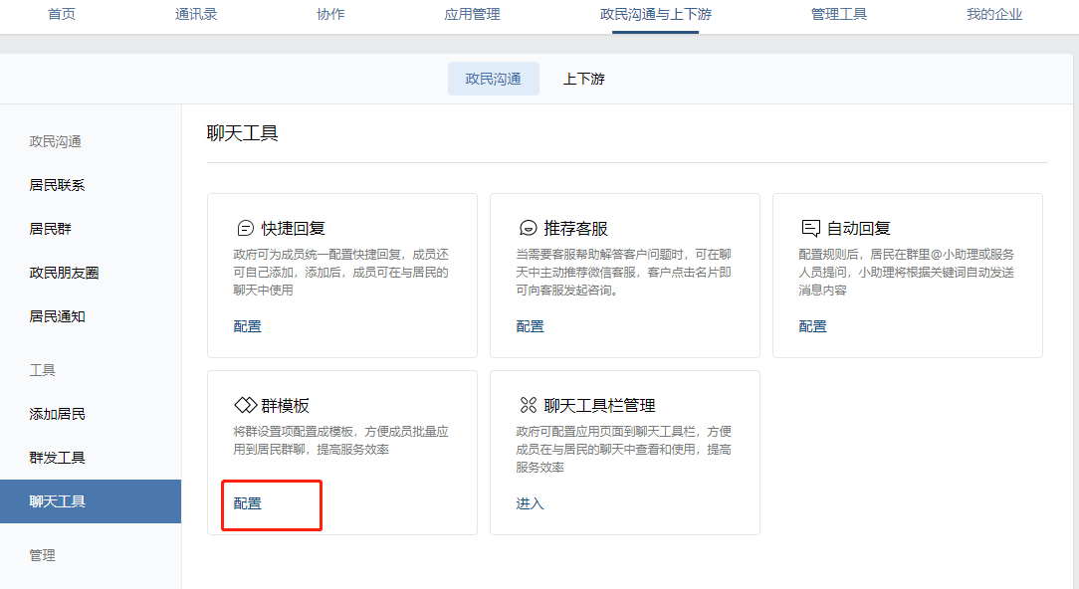
Task: Click the 聊天工具栏管理 card title
Action: coord(599,406)
